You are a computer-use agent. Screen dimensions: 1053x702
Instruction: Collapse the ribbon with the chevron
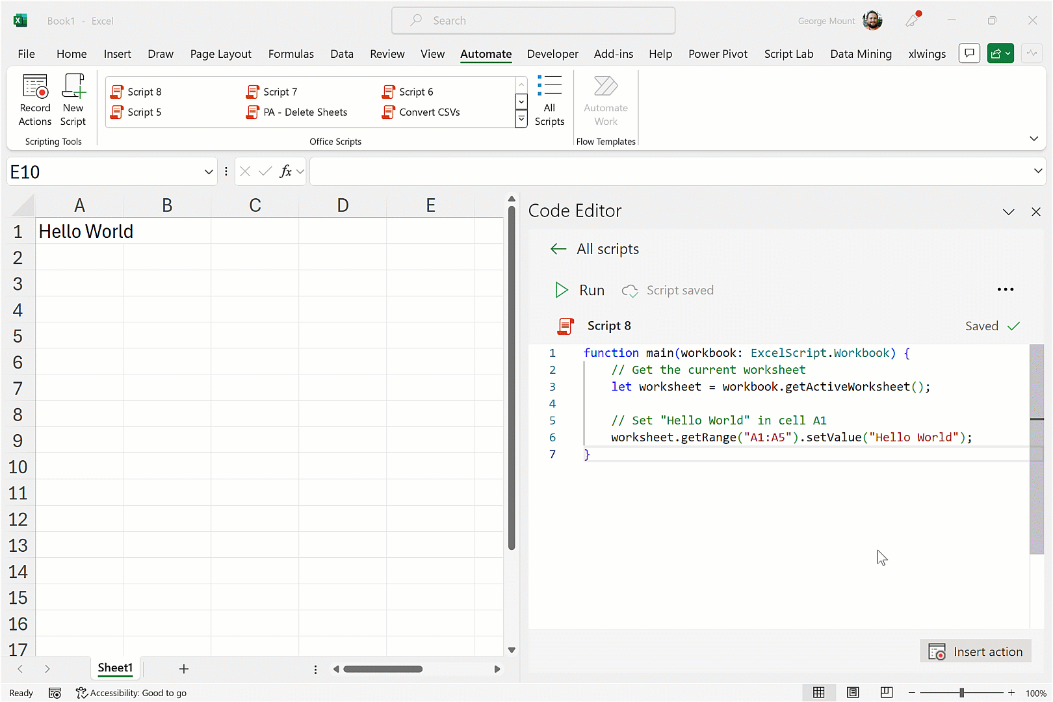tap(1033, 139)
